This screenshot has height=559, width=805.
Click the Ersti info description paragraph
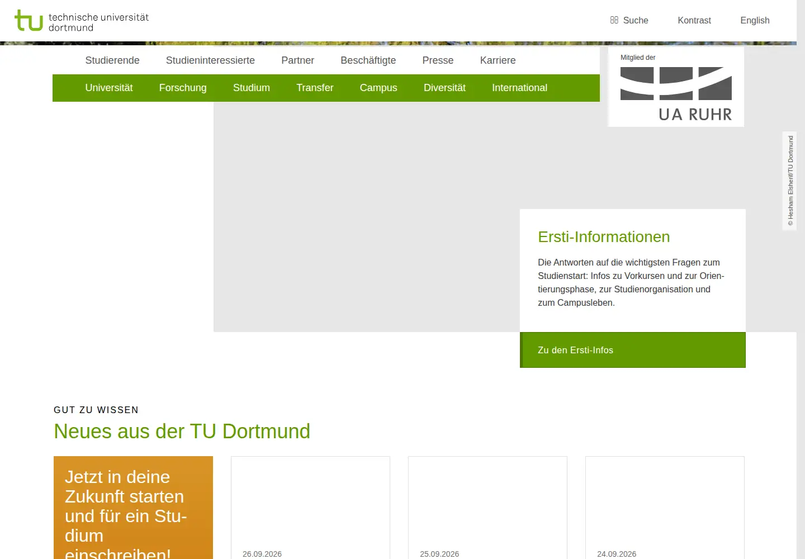(x=631, y=282)
